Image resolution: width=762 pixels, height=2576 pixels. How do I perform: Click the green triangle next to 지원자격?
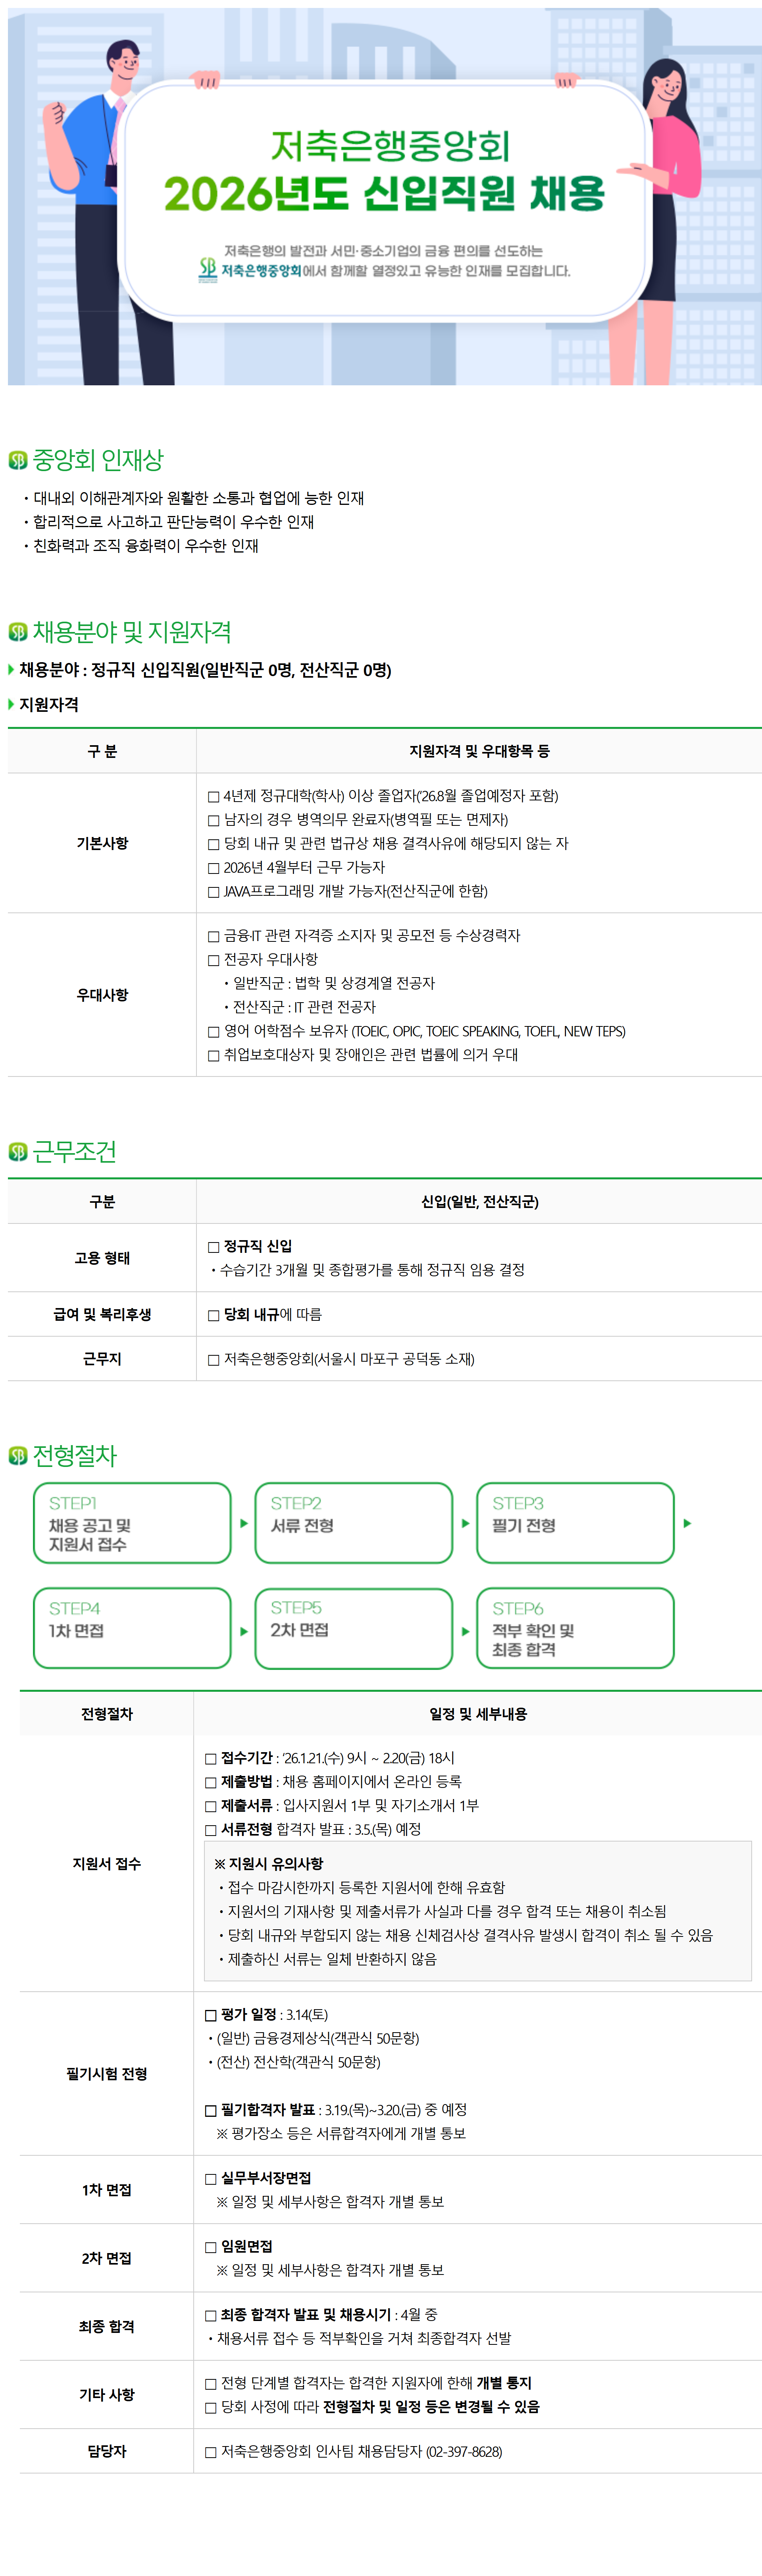11,704
